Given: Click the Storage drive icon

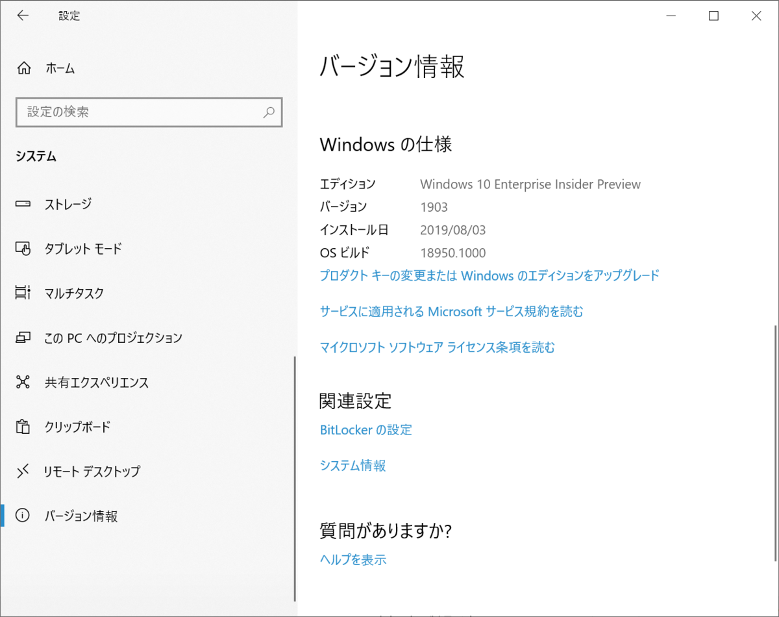Looking at the screenshot, I should click(23, 204).
